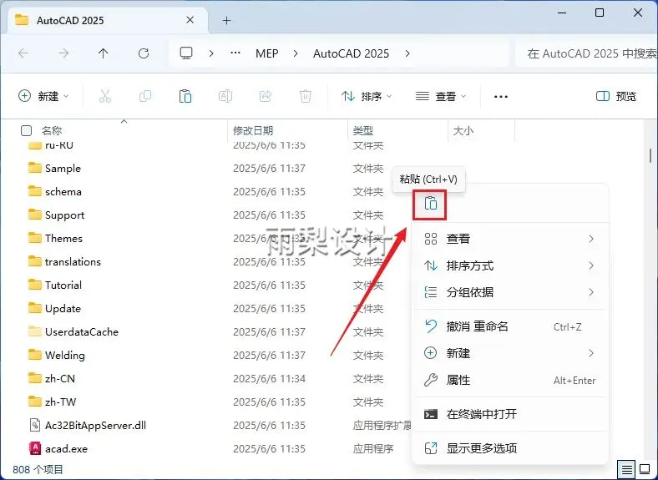The width and height of the screenshot is (658, 480).
Task: Close the AutoCAD 2025 tab
Action: (190, 20)
